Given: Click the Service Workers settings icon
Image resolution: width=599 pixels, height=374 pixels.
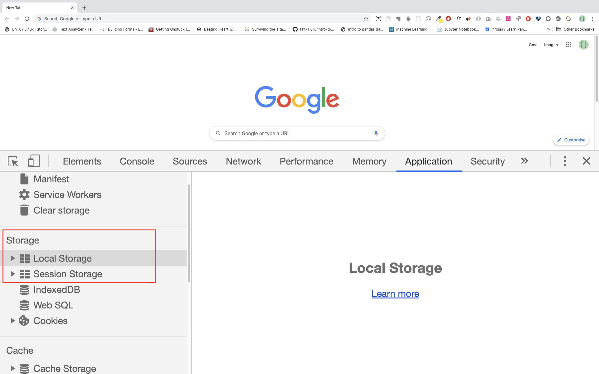Looking at the screenshot, I should point(24,194).
